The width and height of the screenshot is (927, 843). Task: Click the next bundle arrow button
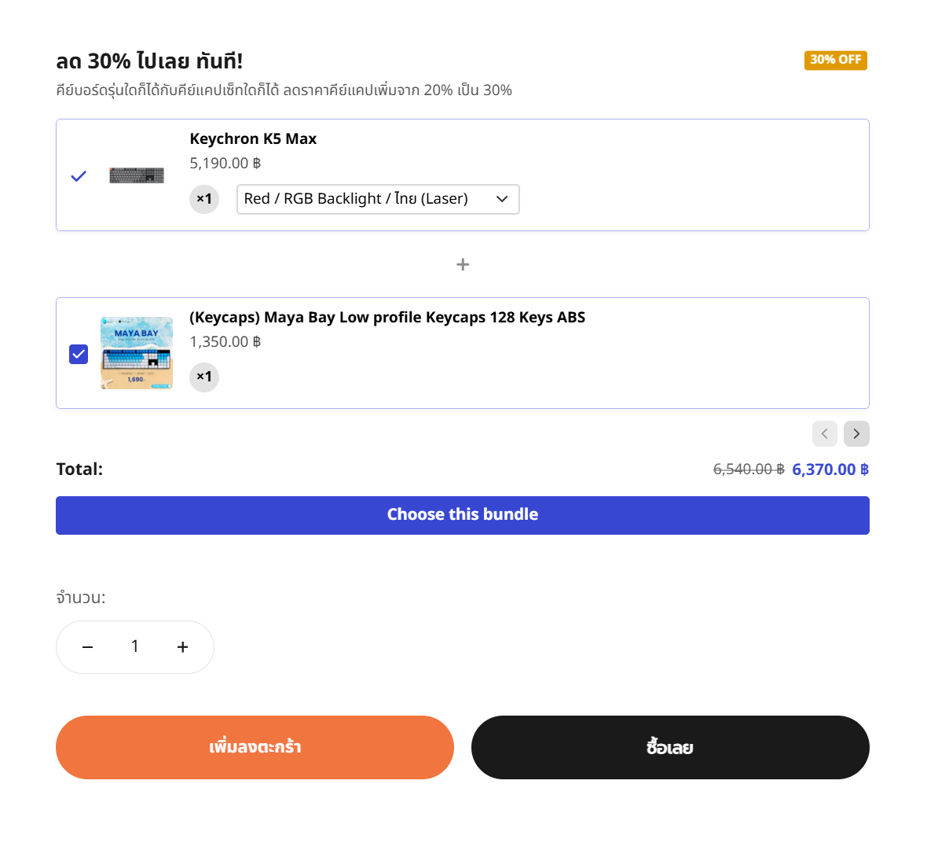pos(856,433)
